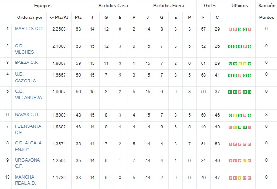277x189 pixels.
Task: Click the BAEZA C.F. team name
Action: 26,63
